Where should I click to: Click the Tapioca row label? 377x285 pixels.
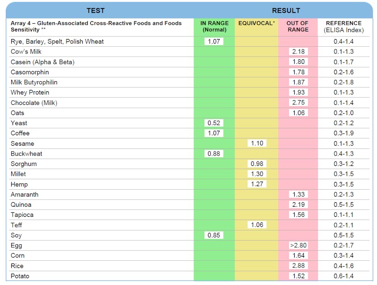pyautogui.click(x=22, y=215)
